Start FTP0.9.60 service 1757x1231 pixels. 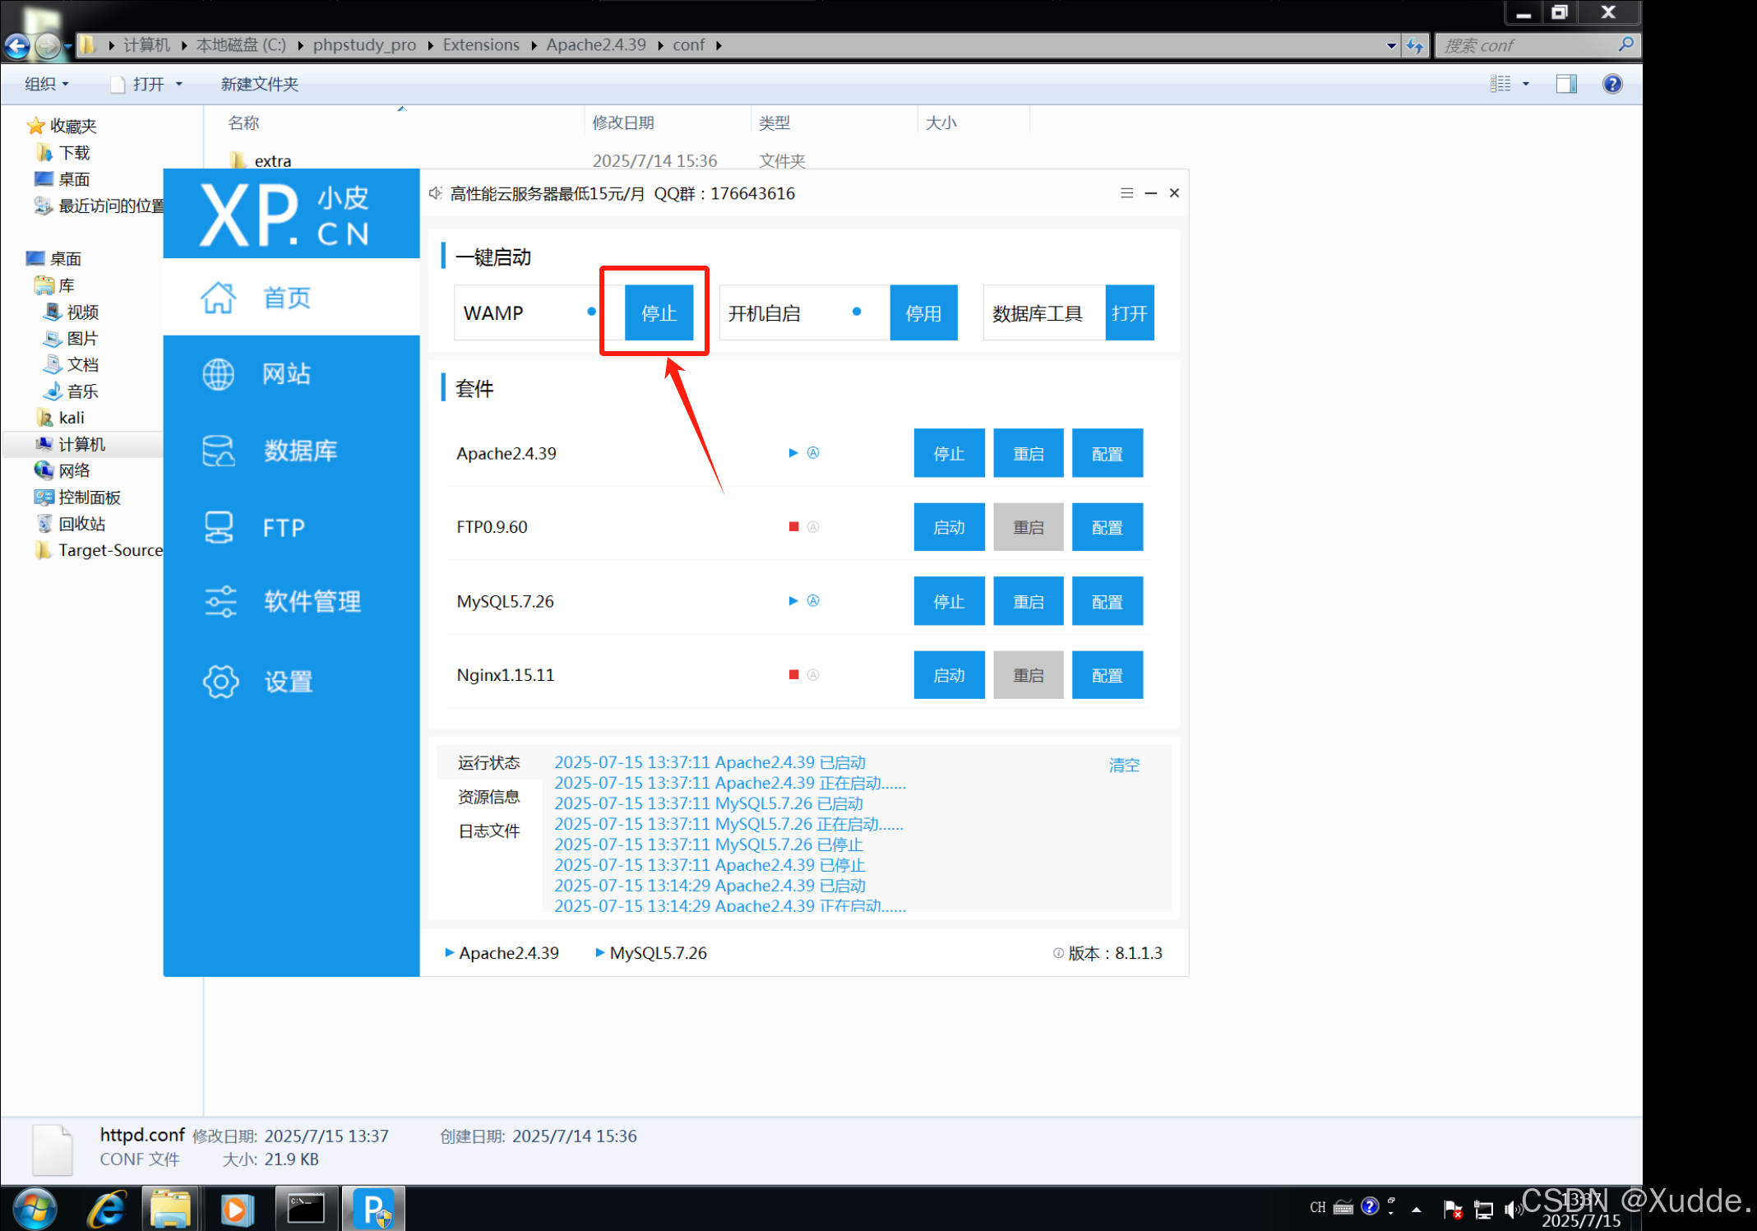949,527
